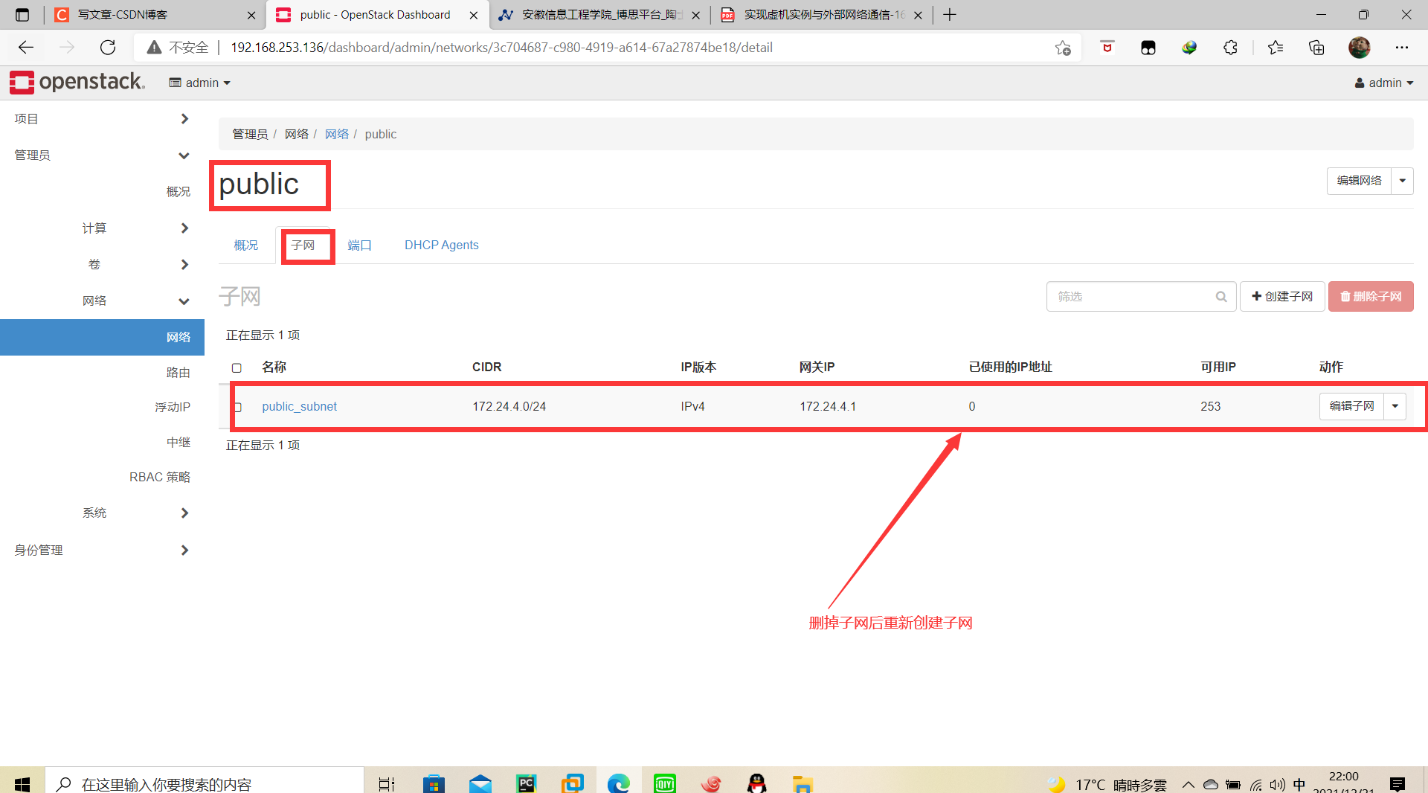Expand the 卷 sidebar group
The width and height of the screenshot is (1428, 793).
pos(102,265)
